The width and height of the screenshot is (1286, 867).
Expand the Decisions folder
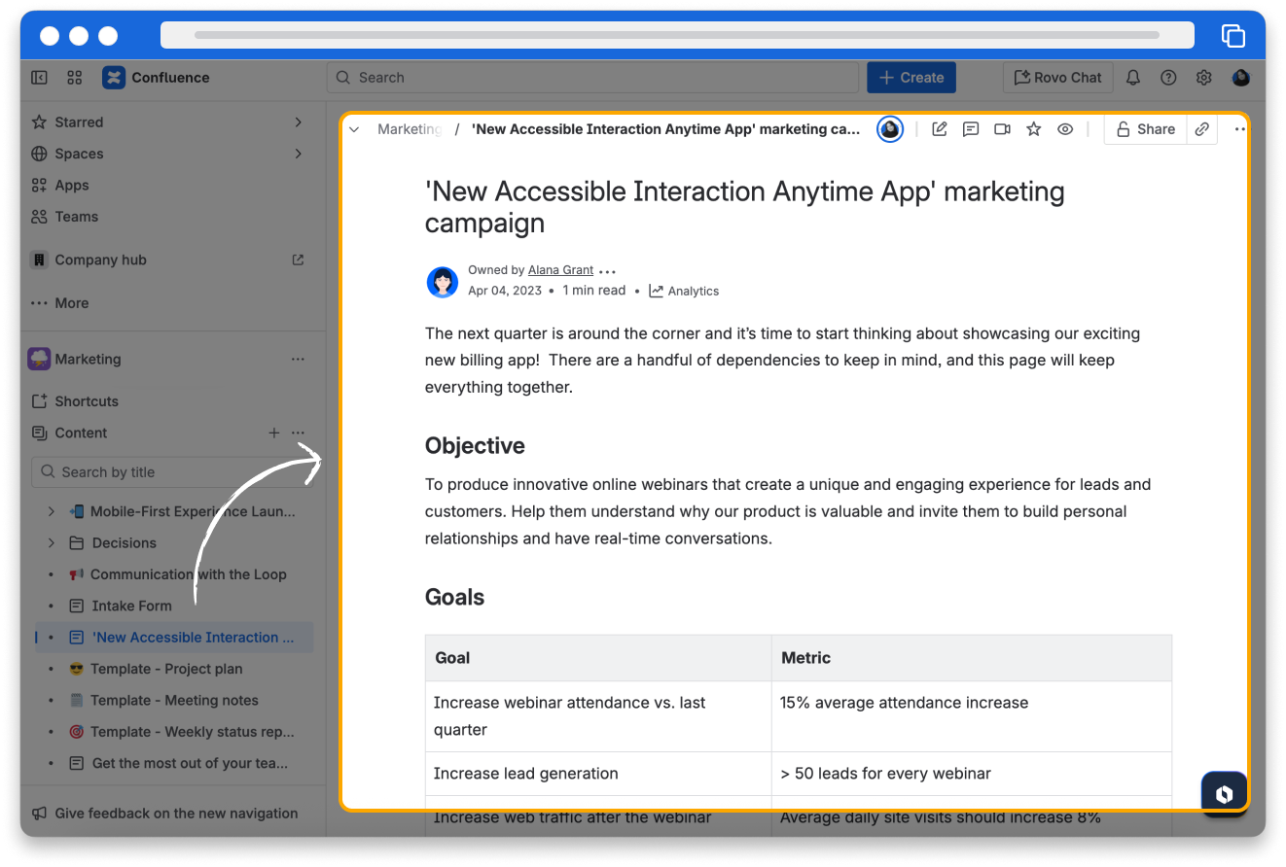[52, 543]
